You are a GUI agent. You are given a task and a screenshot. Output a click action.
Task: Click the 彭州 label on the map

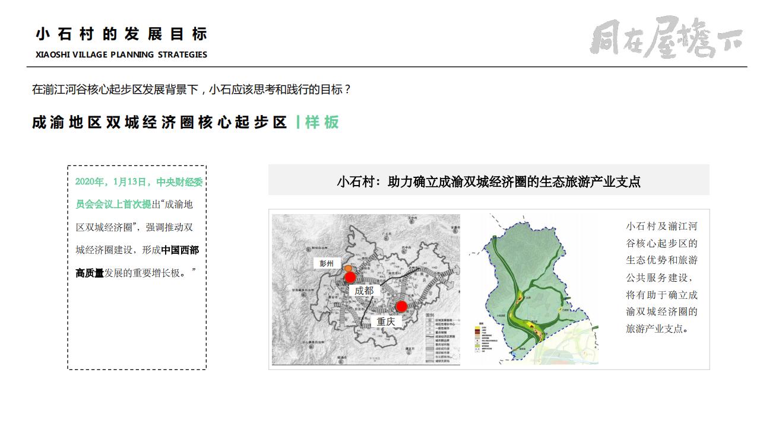[x=326, y=263]
